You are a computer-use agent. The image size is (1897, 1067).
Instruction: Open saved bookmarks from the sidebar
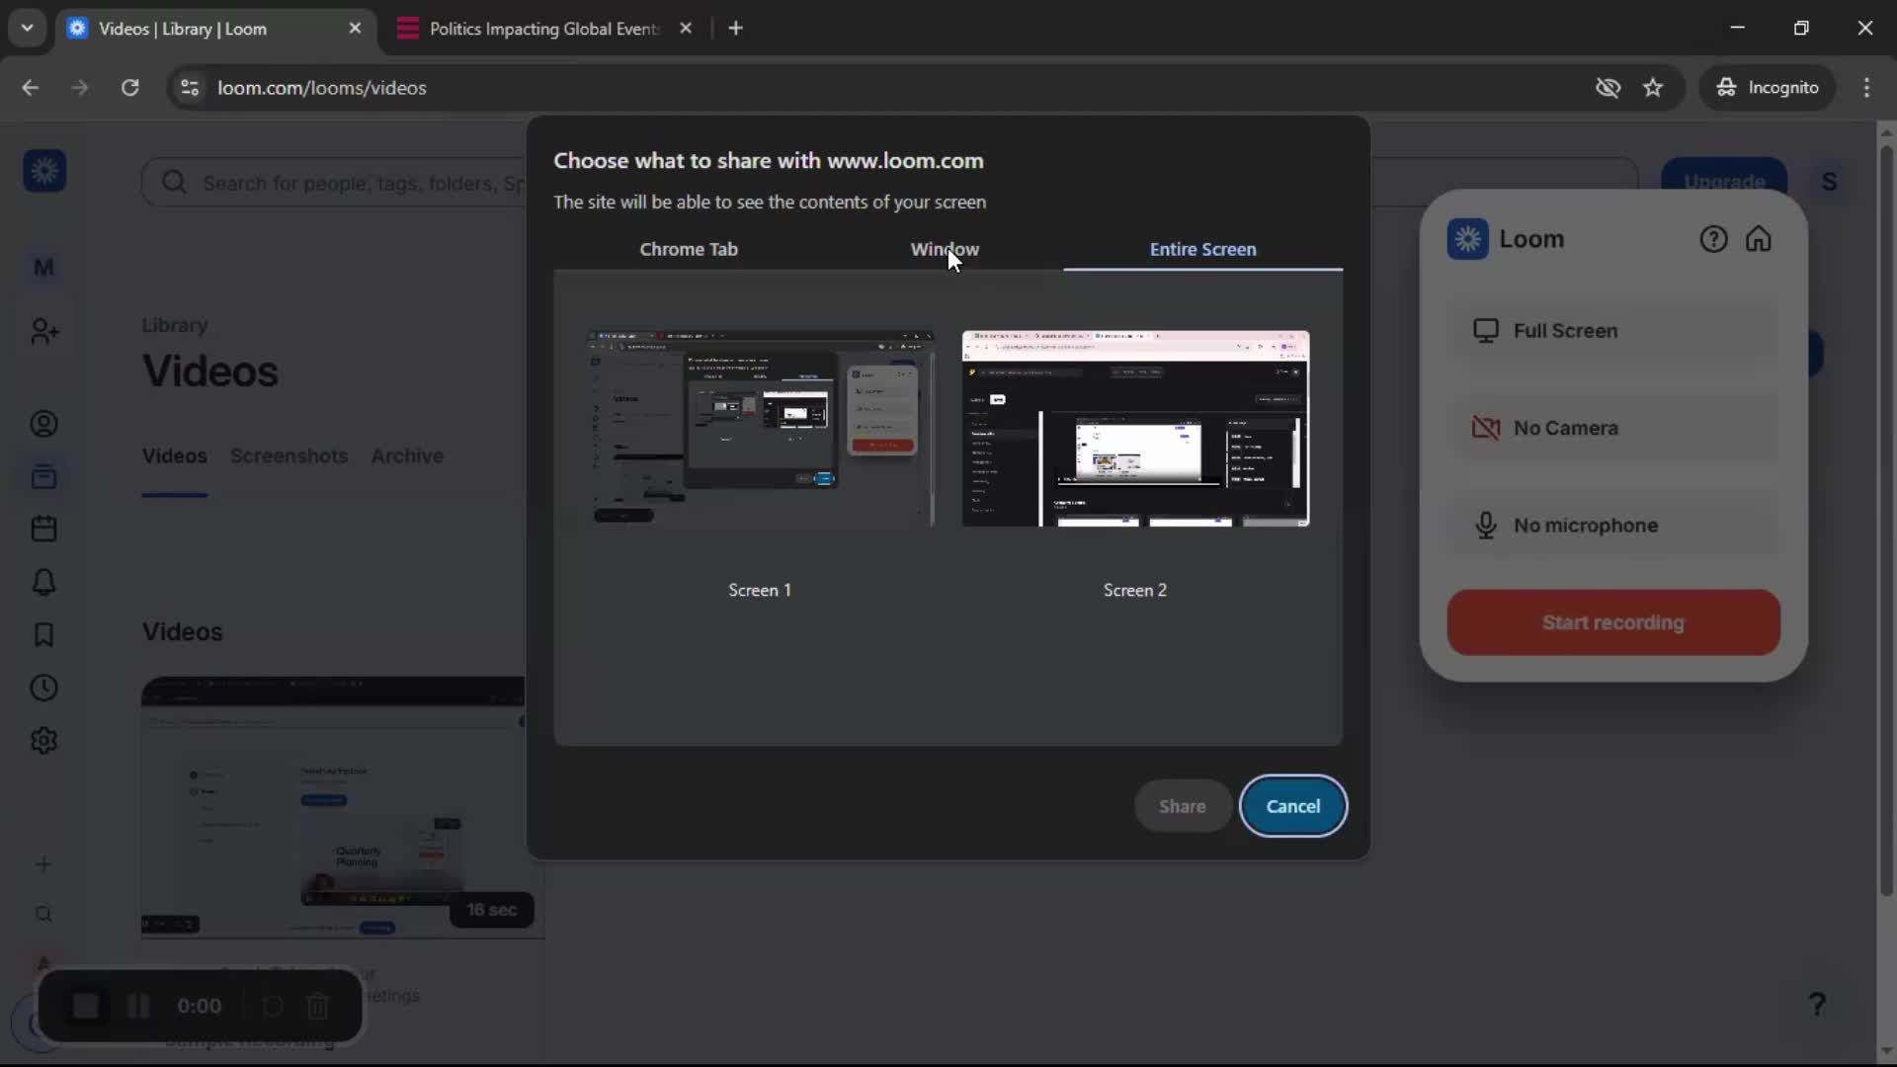tap(43, 635)
